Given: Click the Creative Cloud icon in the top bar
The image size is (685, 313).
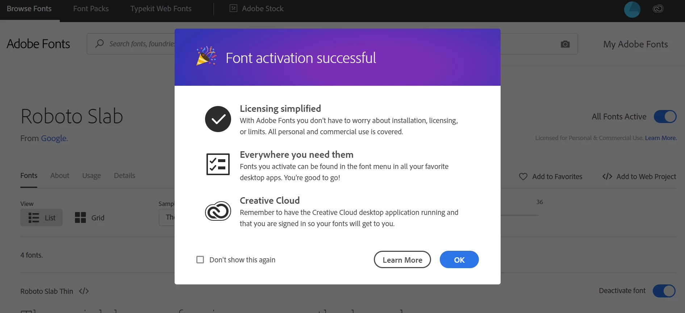Looking at the screenshot, I should (x=658, y=9).
